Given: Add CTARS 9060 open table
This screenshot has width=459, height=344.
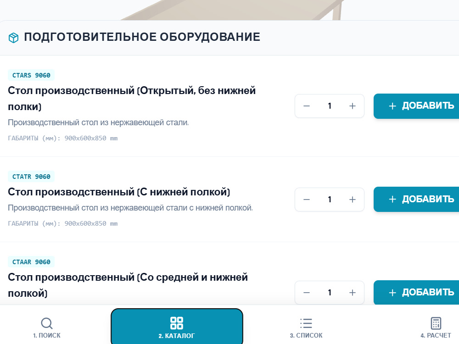Looking at the screenshot, I should [416, 106].
